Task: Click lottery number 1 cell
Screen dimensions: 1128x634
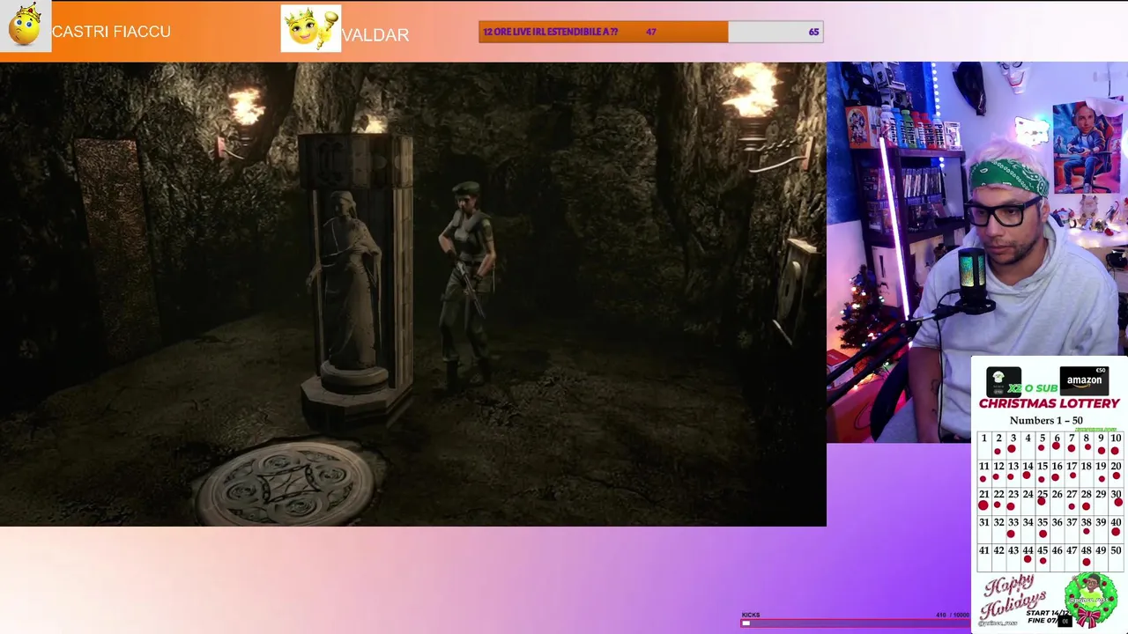Action: 983,444
